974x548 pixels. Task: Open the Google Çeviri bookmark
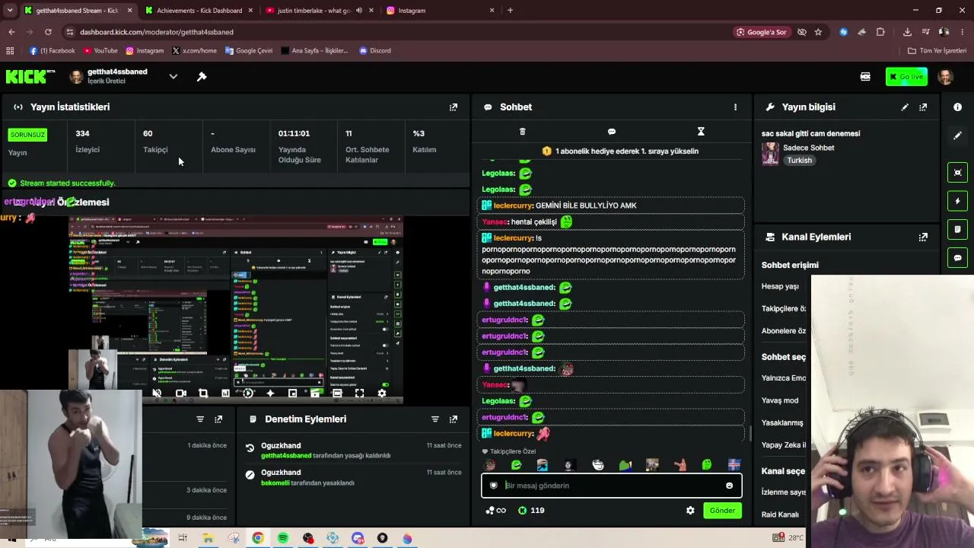pos(248,51)
